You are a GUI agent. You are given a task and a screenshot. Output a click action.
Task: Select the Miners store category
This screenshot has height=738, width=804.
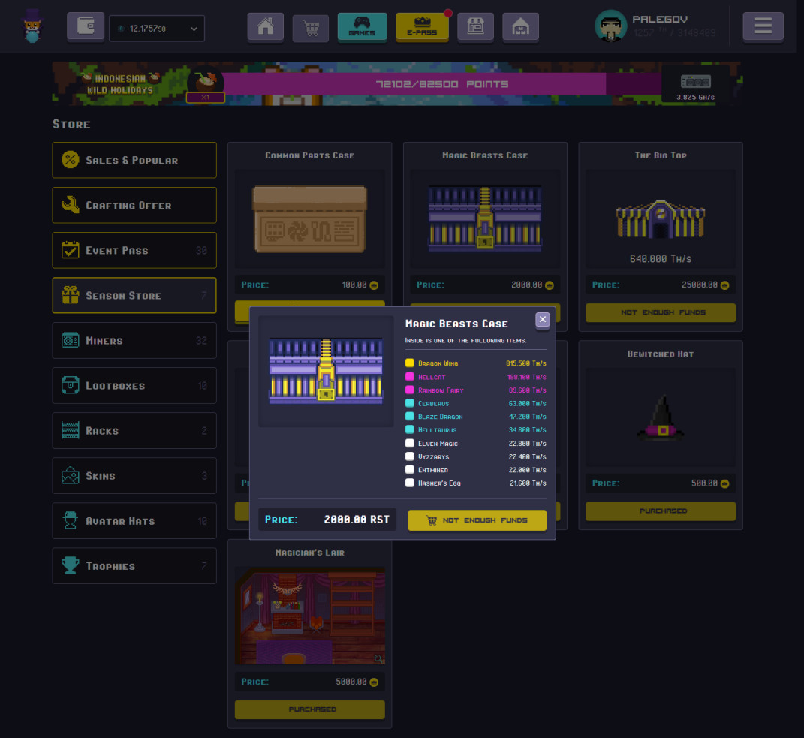click(134, 341)
